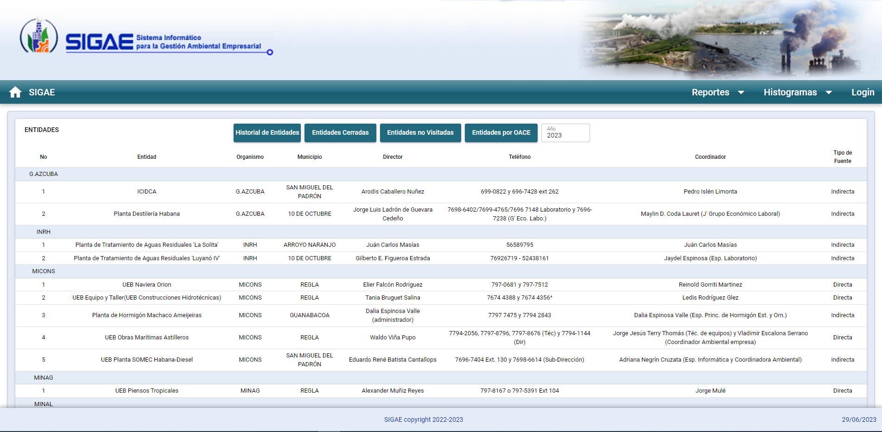This screenshot has height=432, width=882.
Task: Select the ICIDCA entity
Action: coord(146,192)
